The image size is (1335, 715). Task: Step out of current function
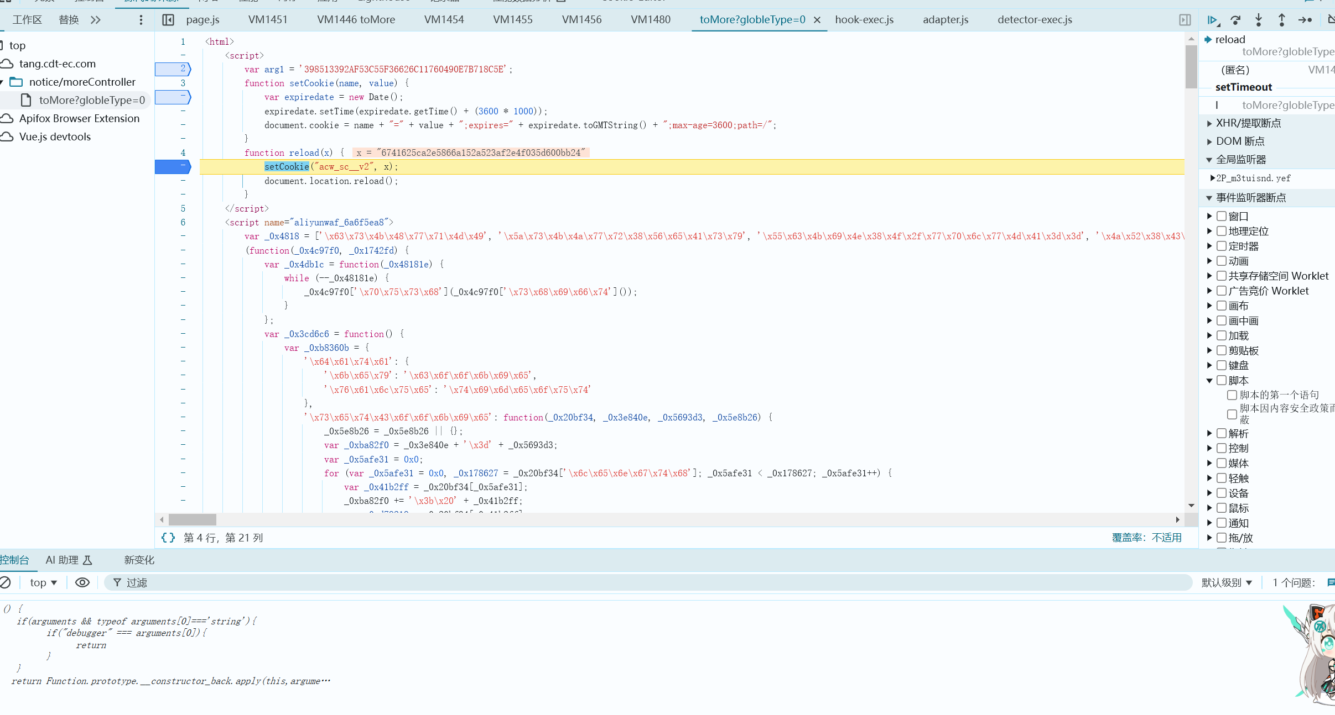tap(1281, 20)
